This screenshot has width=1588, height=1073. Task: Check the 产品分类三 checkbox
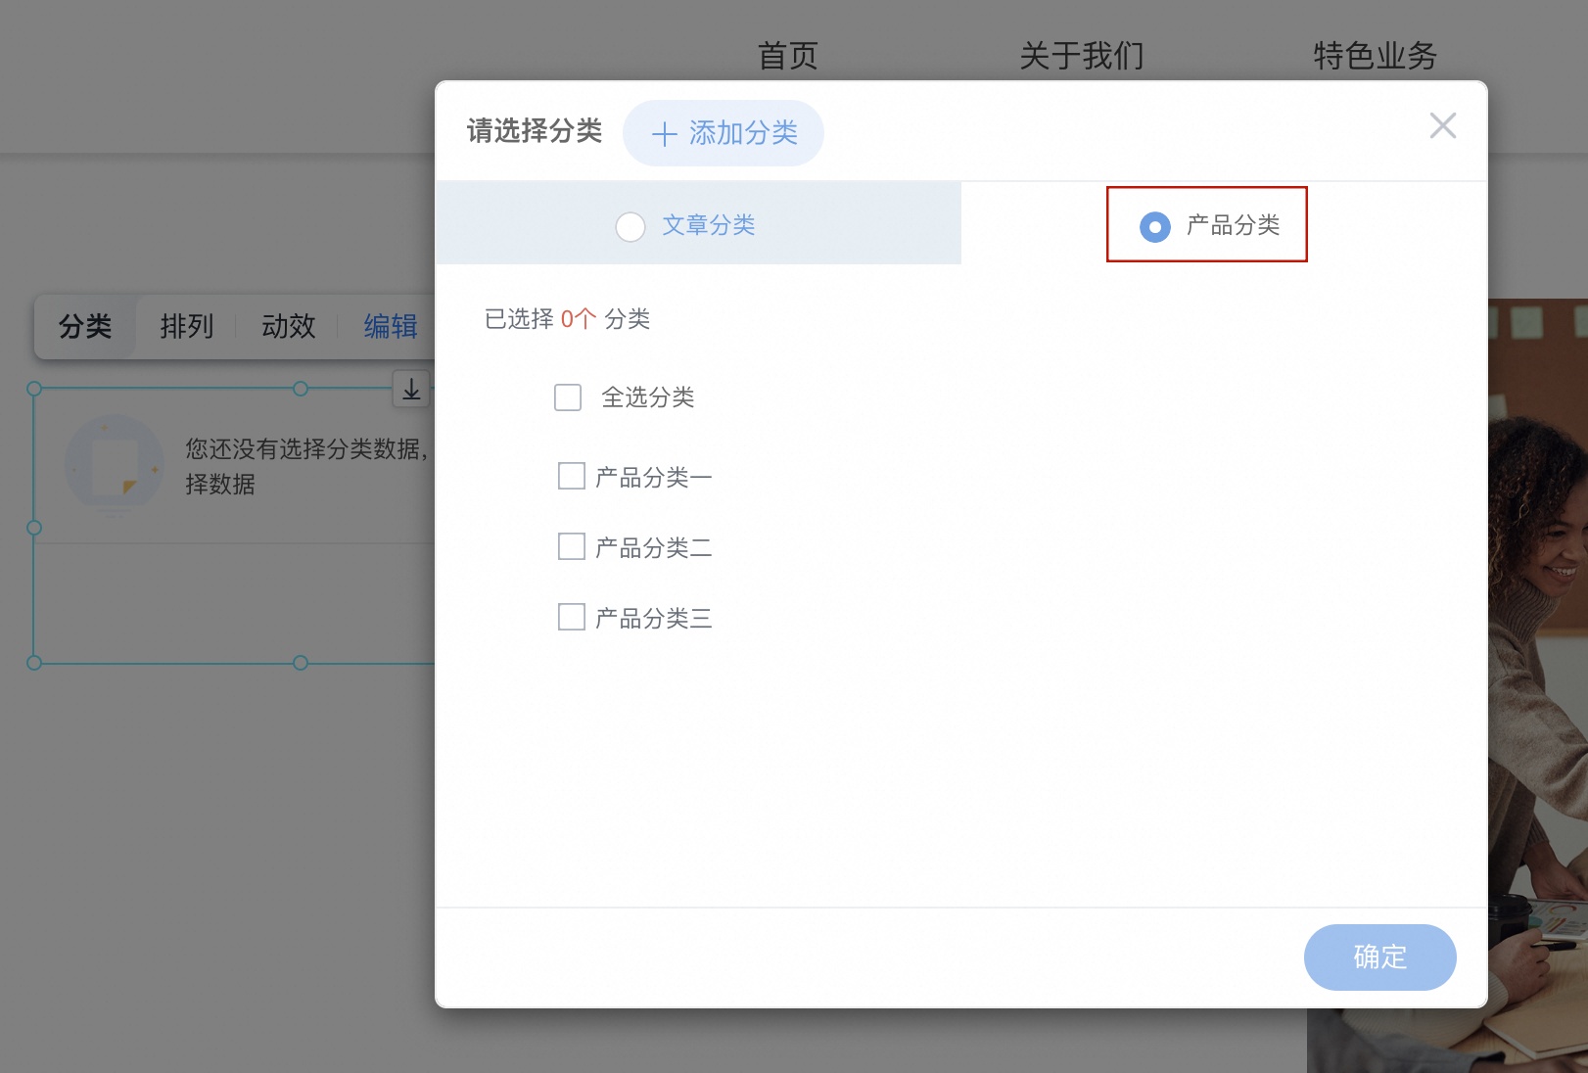point(571,617)
